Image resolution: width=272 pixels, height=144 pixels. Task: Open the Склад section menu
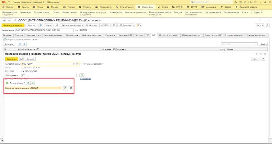(x=38, y=7)
